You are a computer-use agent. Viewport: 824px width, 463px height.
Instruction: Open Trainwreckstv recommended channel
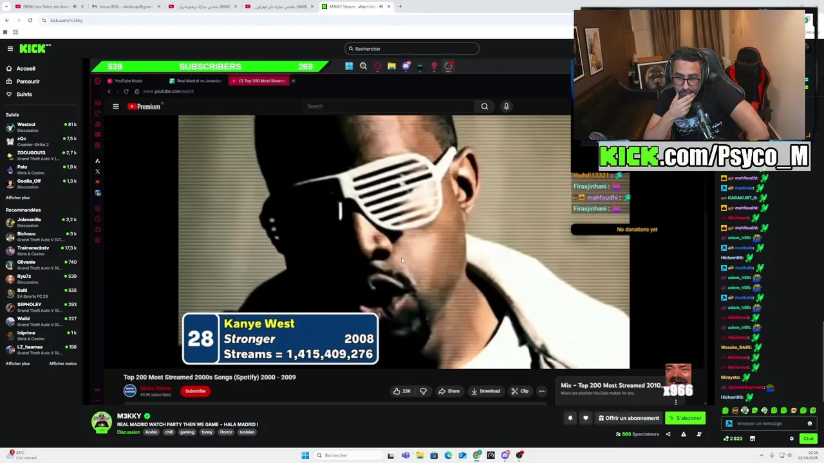[x=40, y=250]
